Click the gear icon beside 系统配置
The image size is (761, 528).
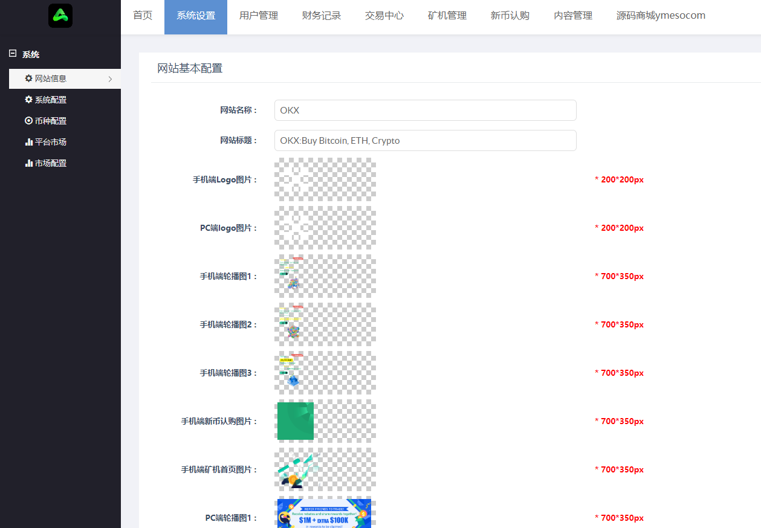click(28, 100)
